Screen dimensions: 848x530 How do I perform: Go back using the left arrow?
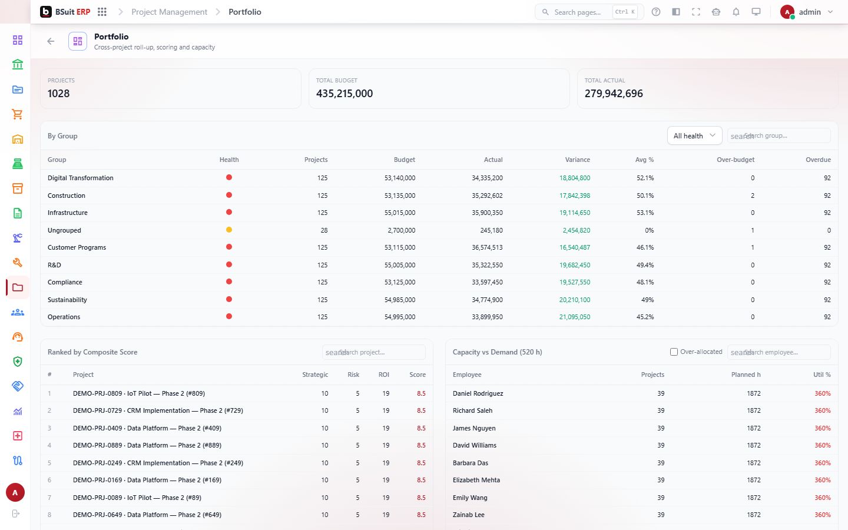tap(51, 41)
